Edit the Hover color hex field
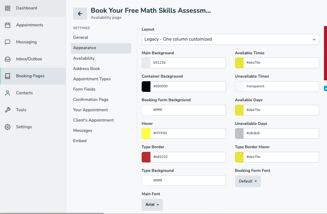This screenshot has height=214, width=327. click(x=188, y=134)
